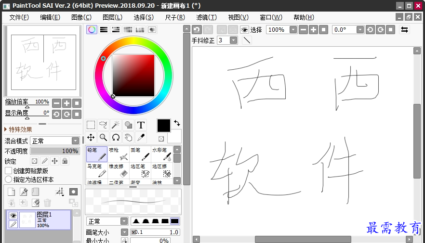Viewport: 425px width, 243px height.
Task: Choose the 选区擦 selection eraser
Action: point(162,170)
